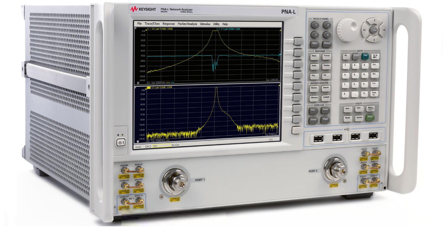Click the 'Hold' status bar entry
The height and width of the screenshot is (228, 443).
(138, 147)
